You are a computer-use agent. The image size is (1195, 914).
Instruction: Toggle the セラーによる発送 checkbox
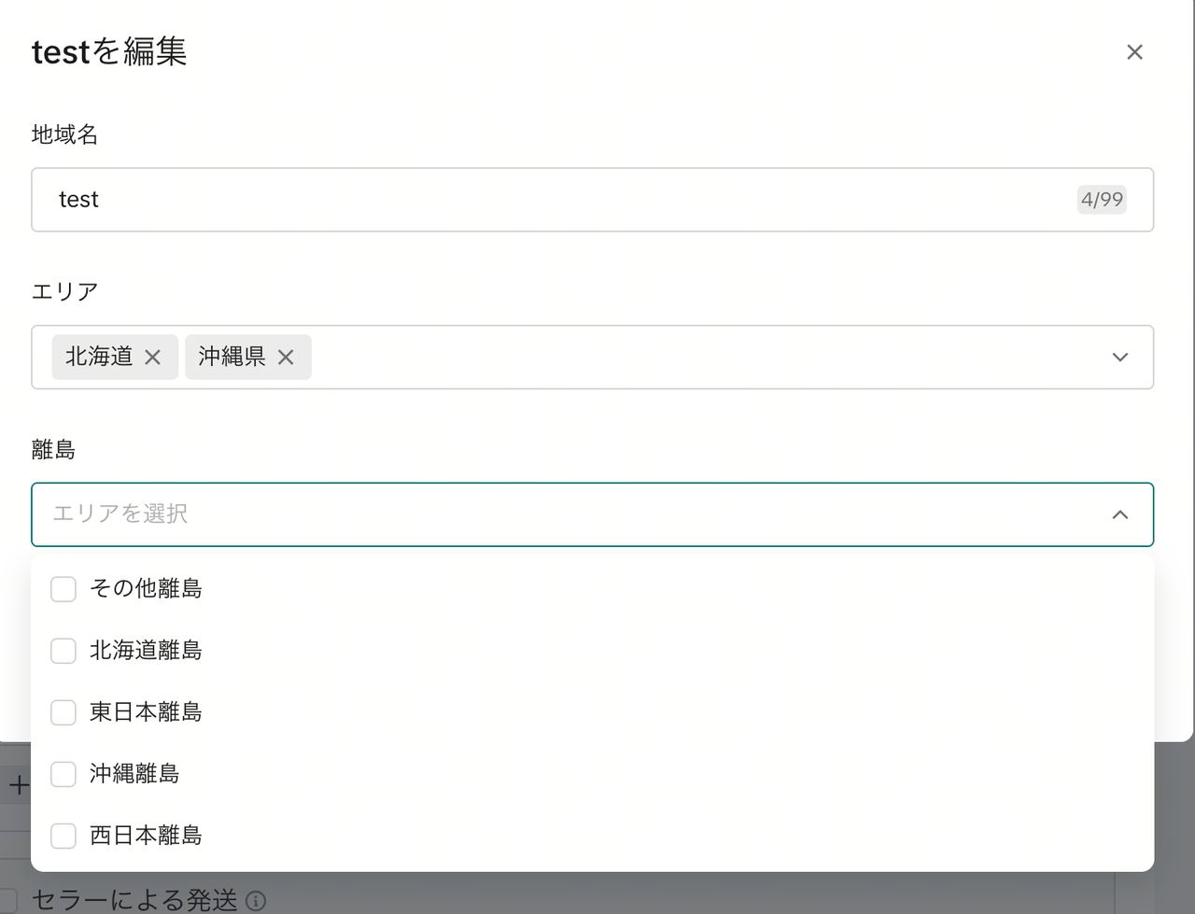pyautogui.click(x=8, y=901)
